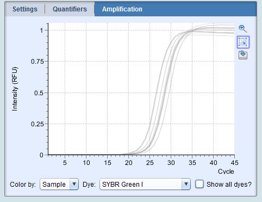262x202 pixels.
Task: Open the Color by dropdown arrow
Action: pyautogui.click(x=74, y=184)
